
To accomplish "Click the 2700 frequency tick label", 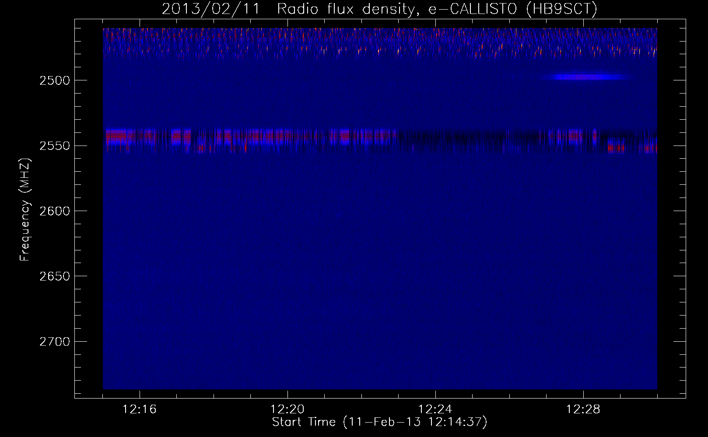I will 55,342.
